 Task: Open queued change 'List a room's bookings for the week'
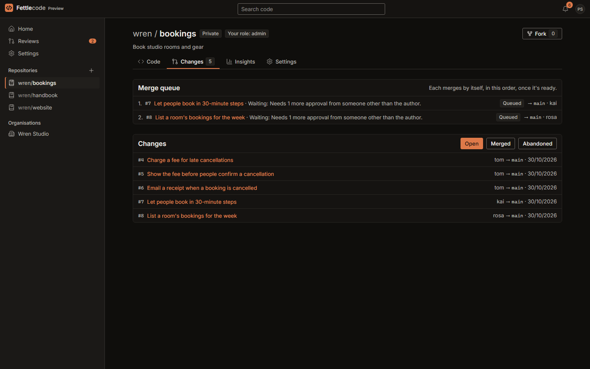click(x=200, y=117)
